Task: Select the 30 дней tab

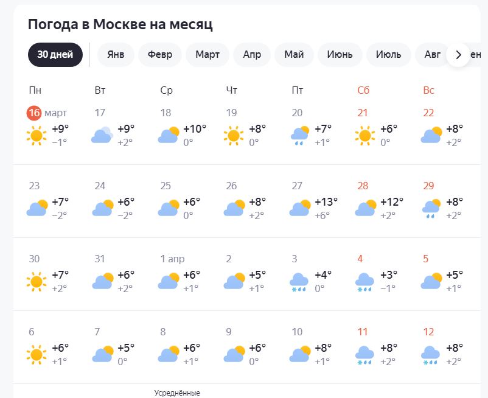Action: coord(55,55)
